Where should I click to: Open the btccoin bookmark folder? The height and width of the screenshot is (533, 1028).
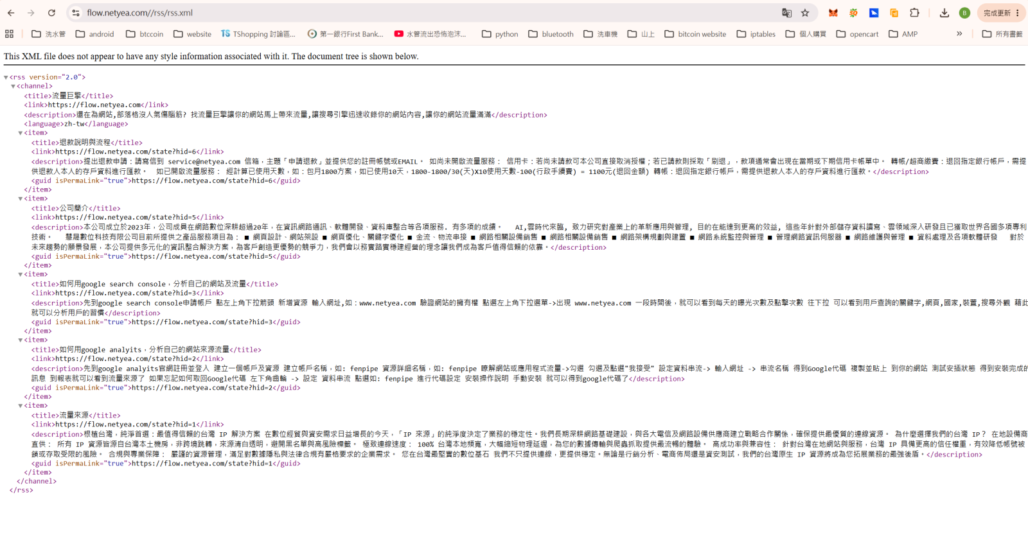pyautogui.click(x=145, y=34)
